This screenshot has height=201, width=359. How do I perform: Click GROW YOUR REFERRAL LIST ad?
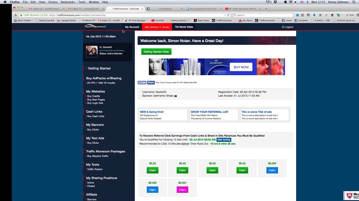(x=214, y=115)
